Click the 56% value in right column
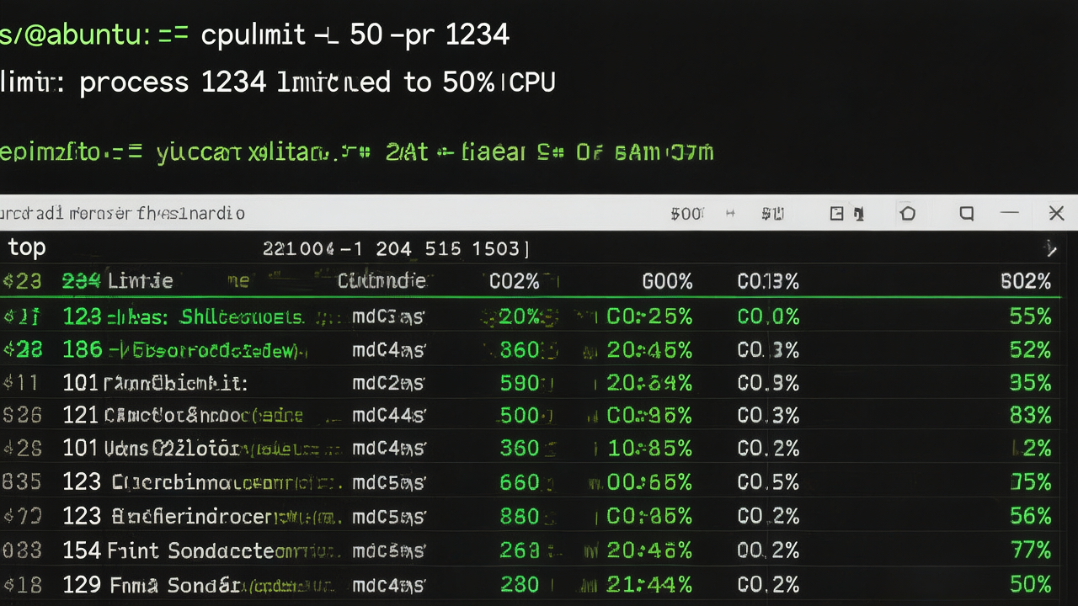The image size is (1078, 606). [x=1030, y=516]
